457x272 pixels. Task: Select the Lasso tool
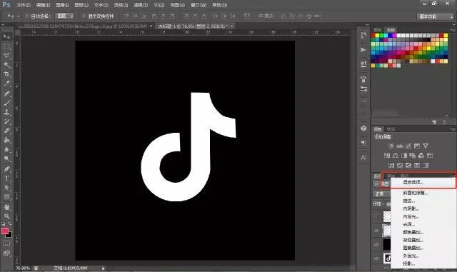point(6,56)
